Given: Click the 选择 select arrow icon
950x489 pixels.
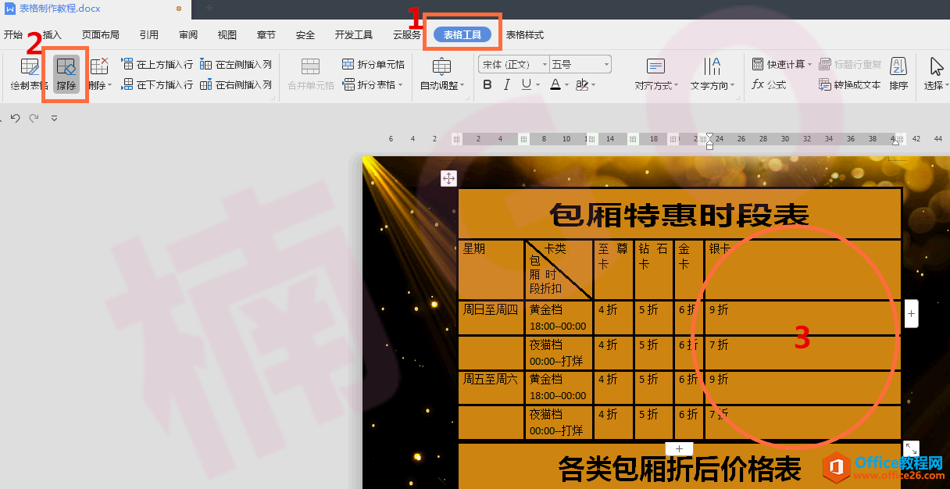Looking at the screenshot, I should [x=937, y=66].
